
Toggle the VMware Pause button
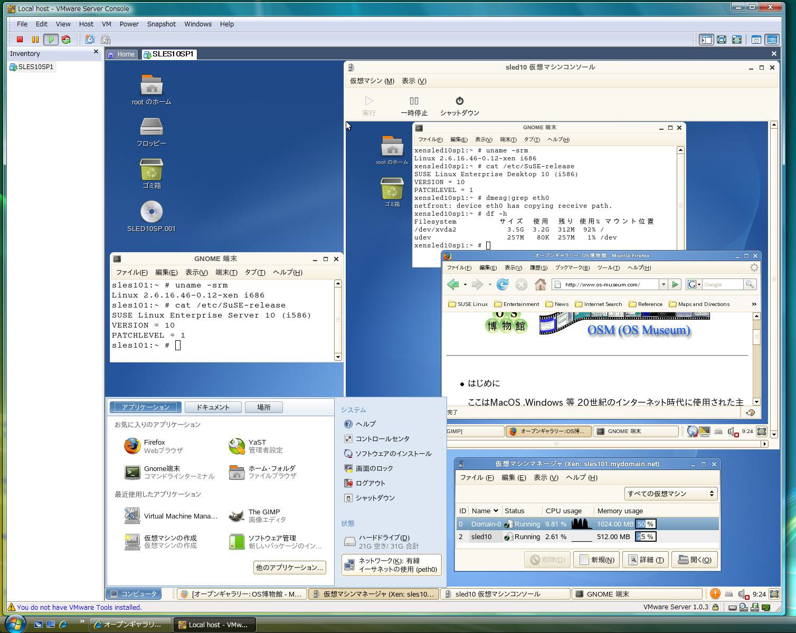point(35,40)
